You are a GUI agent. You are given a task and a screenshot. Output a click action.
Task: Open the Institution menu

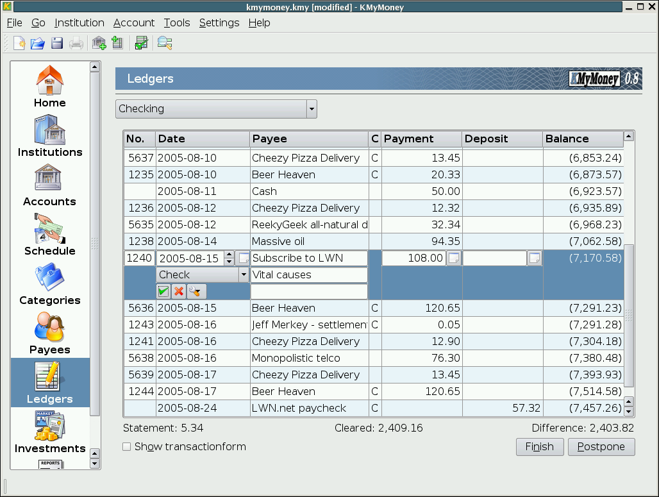coord(79,22)
